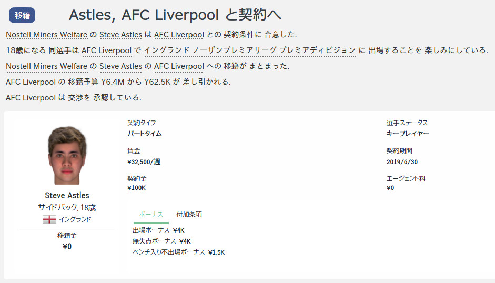Click the England flag icon
Image resolution: width=495 pixels, height=283 pixels.
click(49, 219)
